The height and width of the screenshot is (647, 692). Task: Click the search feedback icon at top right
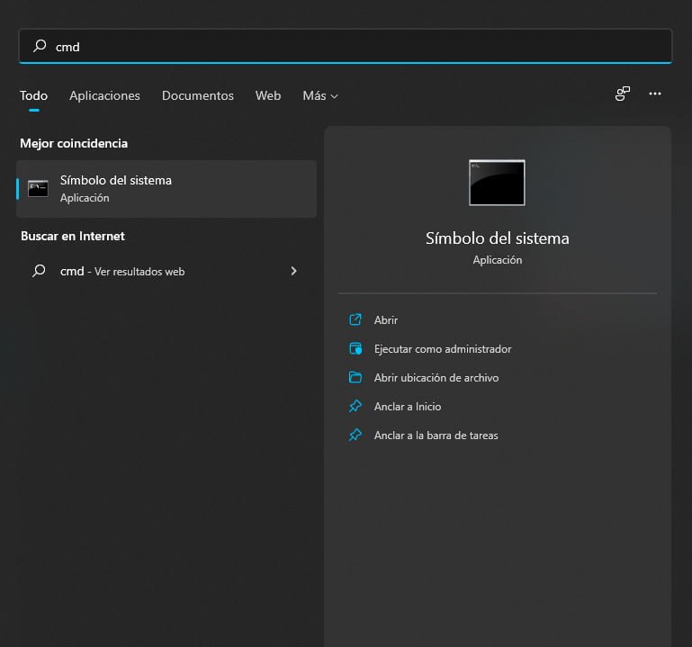[x=622, y=94]
